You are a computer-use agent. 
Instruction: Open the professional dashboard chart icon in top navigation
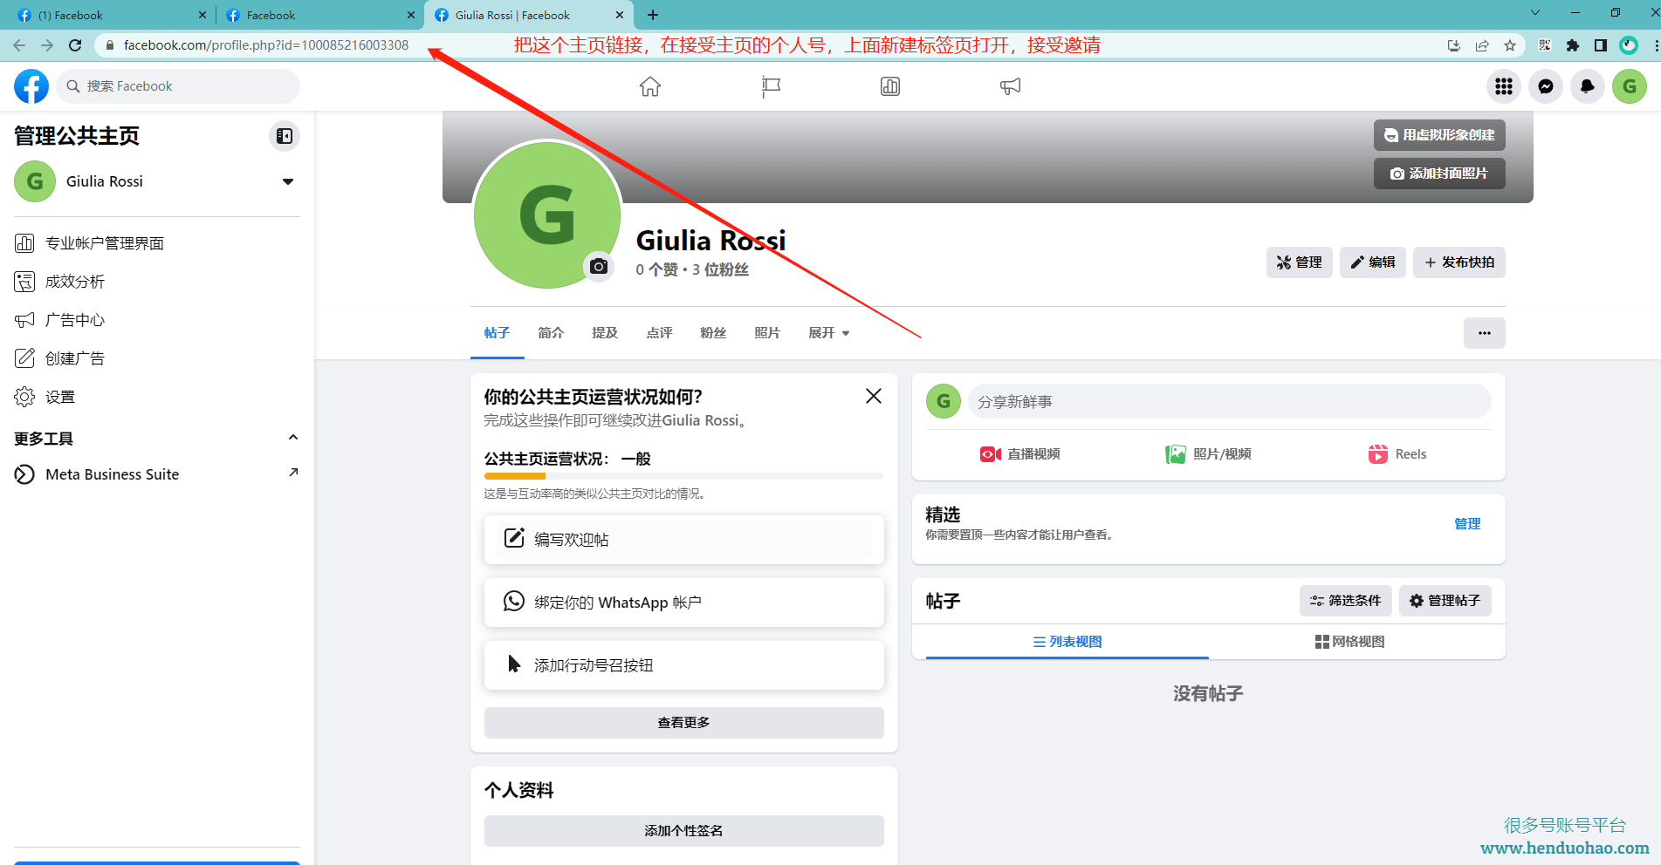click(890, 86)
